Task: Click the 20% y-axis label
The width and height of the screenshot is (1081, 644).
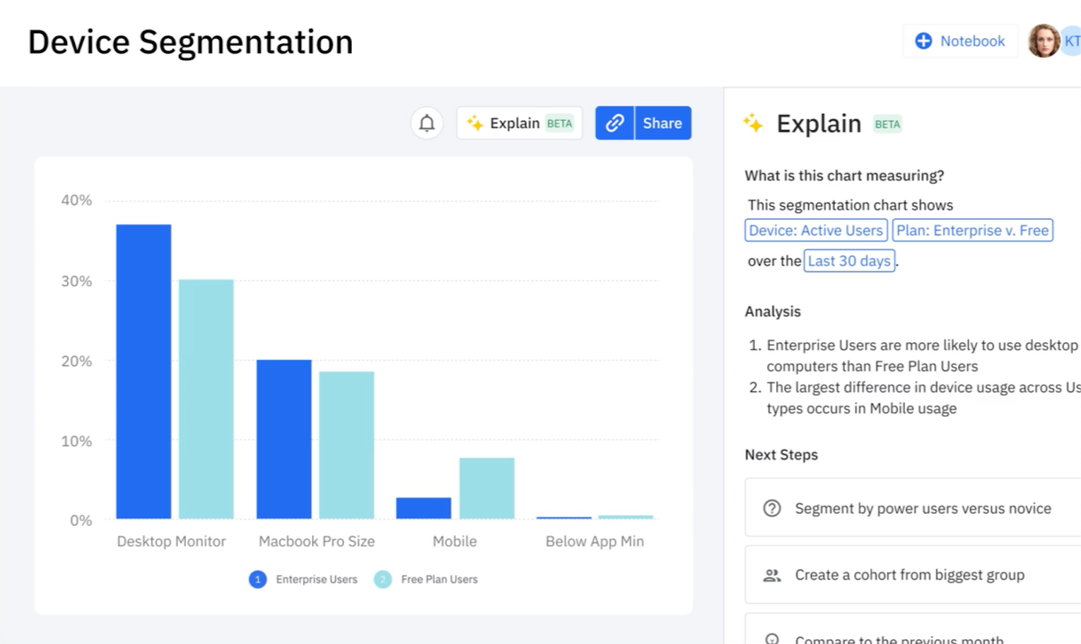Action: pos(76,361)
